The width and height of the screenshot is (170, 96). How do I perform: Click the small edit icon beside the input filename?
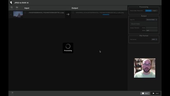pyautogui.click(x=25, y=13)
